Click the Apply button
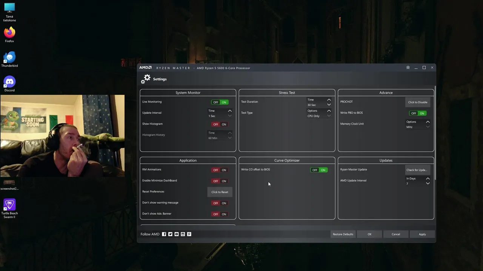This screenshot has width=483, height=271. coord(422,234)
